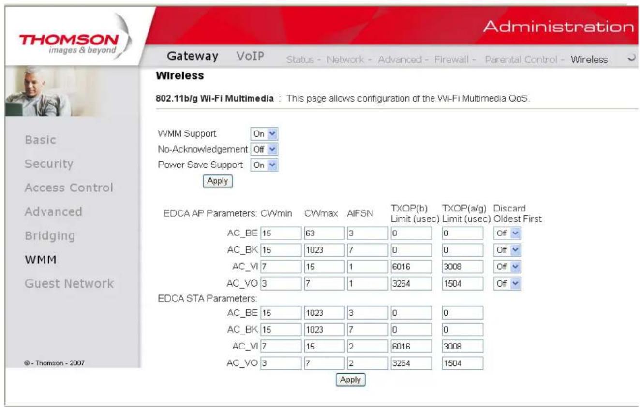Open the Firewall menu item
Image resolution: width=640 pixels, height=407 pixels.
(455, 59)
